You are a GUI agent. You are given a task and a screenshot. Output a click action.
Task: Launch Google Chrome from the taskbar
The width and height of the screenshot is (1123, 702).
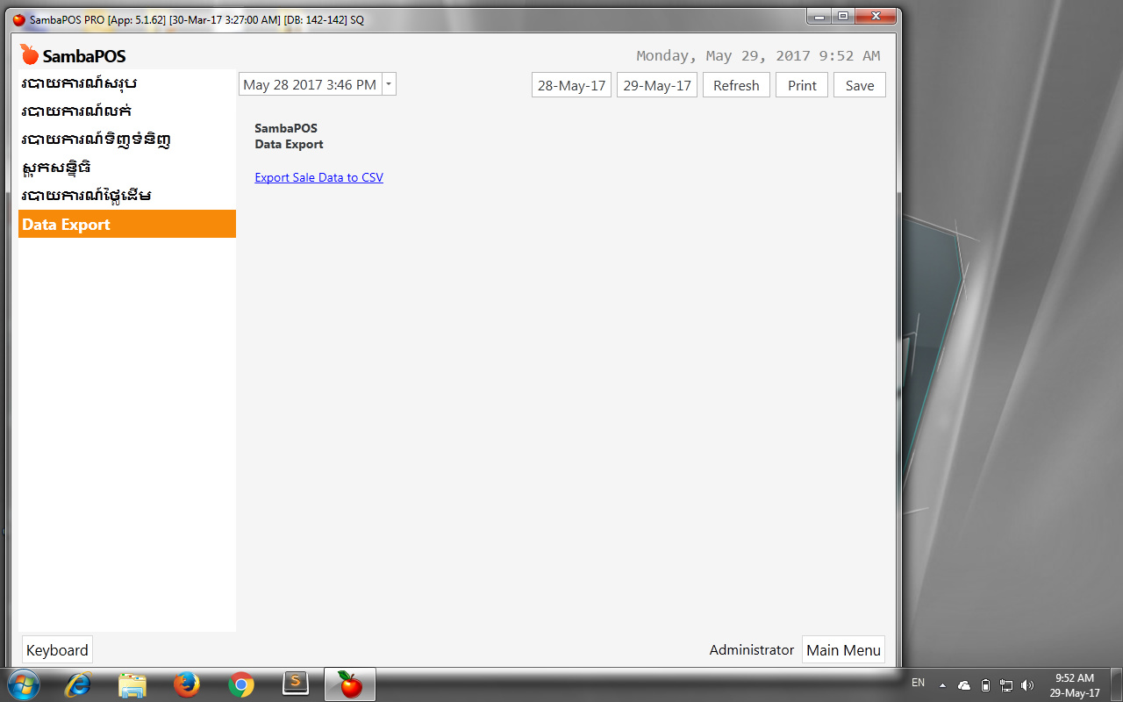click(241, 684)
